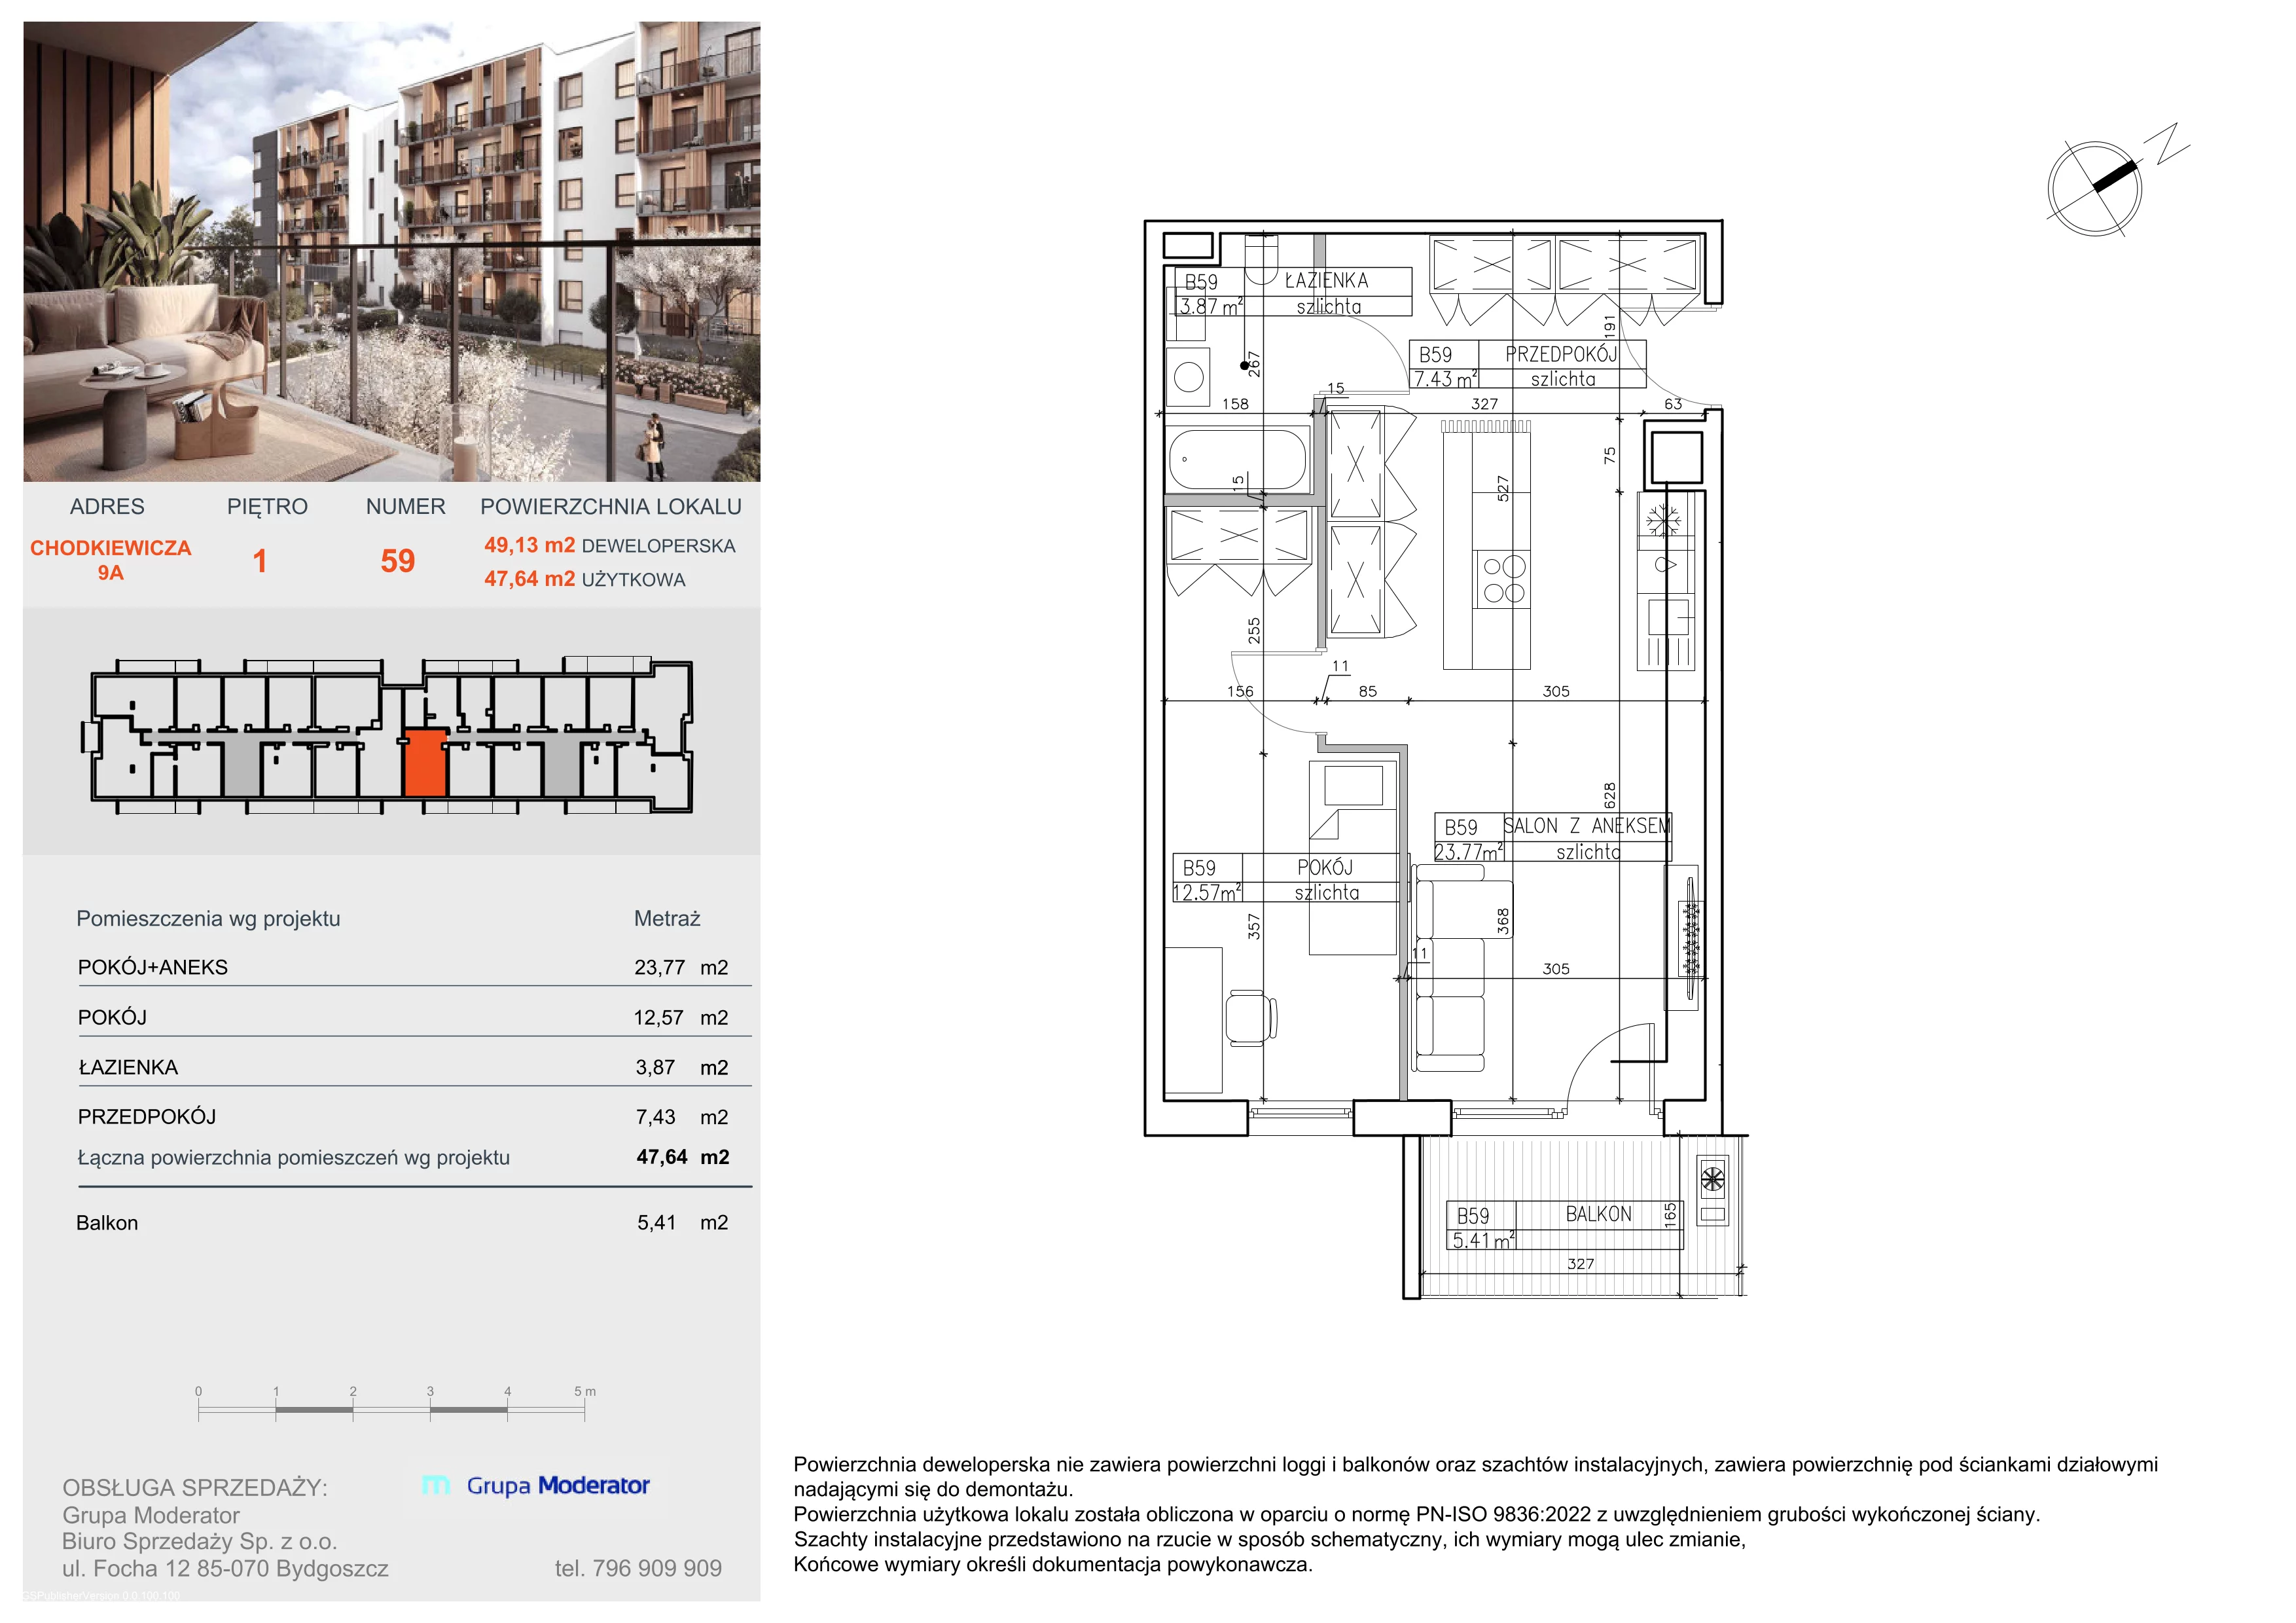Click the Pomieszczenia wg projektu header
Viewport: 2296px width, 1623px height.
(208, 918)
